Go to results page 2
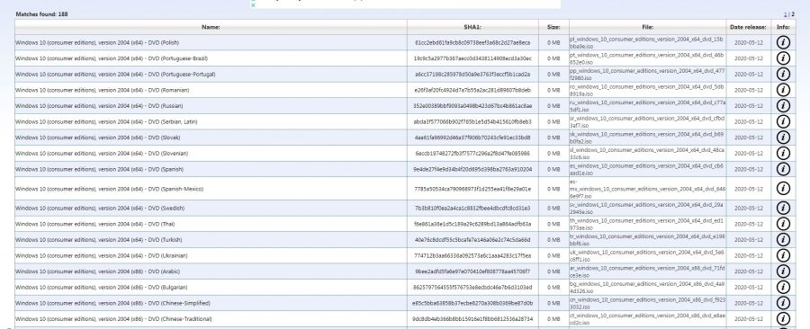Viewport: 810px width, 329px height. point(793,13)
